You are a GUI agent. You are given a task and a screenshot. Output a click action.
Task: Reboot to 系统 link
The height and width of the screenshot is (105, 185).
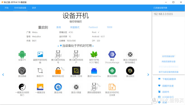[x=59, y=27]
